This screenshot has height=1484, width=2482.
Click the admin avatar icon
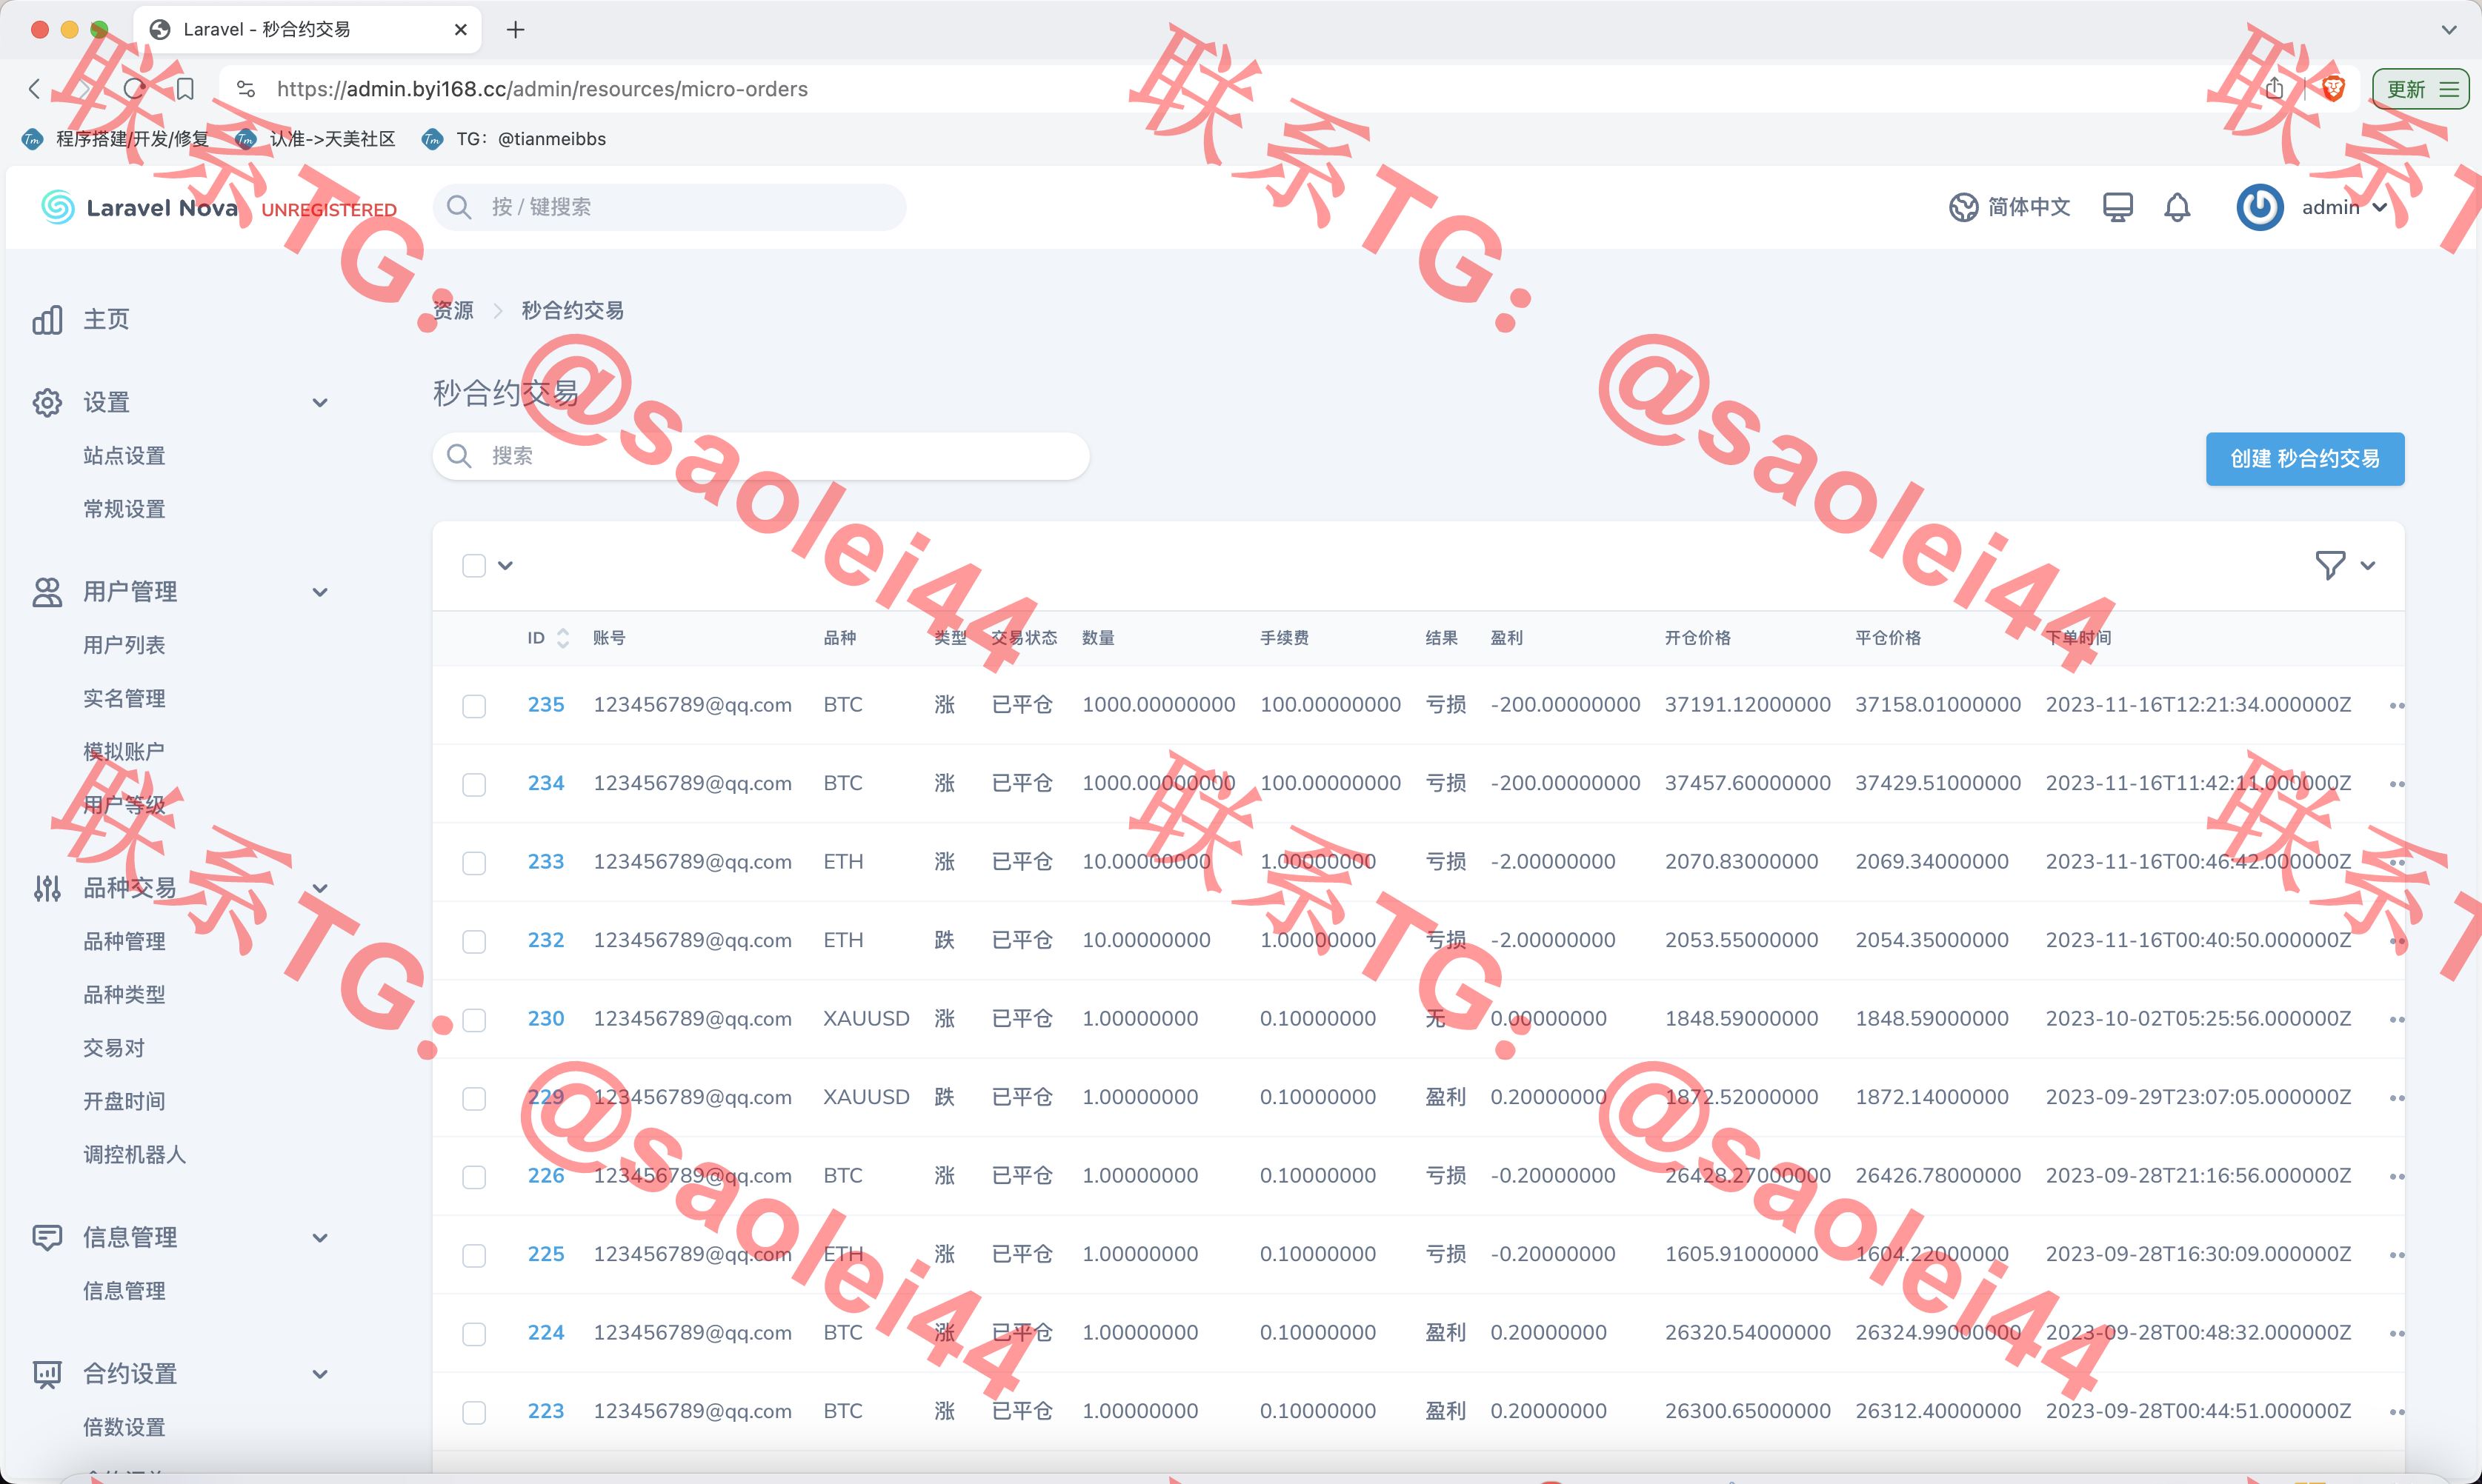(2260, 207)
